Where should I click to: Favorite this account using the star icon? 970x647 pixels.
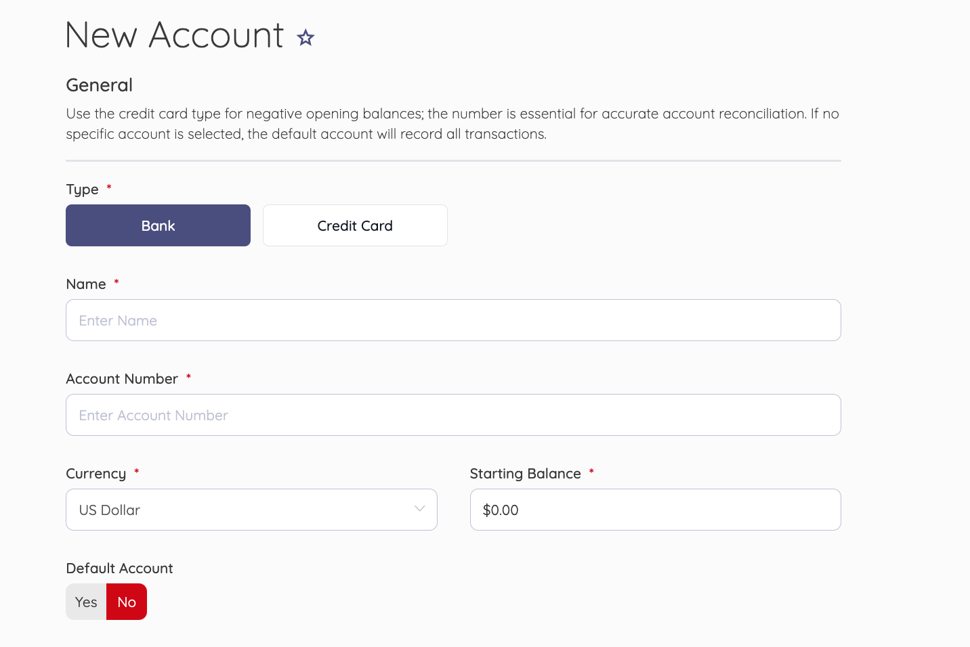coord(305,37)
